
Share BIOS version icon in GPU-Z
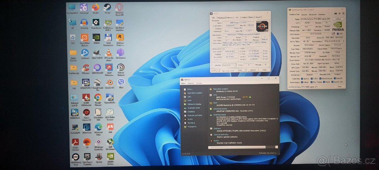[x=334, y=33]
